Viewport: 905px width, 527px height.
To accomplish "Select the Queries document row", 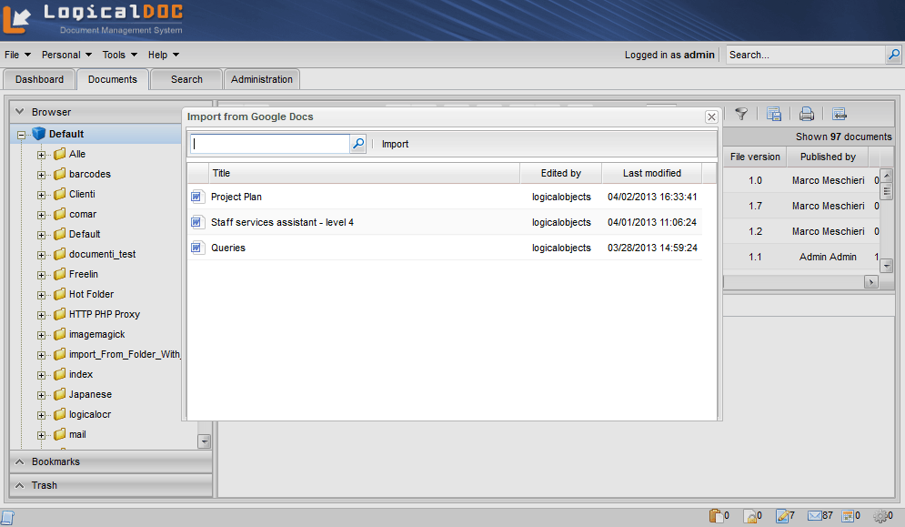I will click(x=273, y=248).
